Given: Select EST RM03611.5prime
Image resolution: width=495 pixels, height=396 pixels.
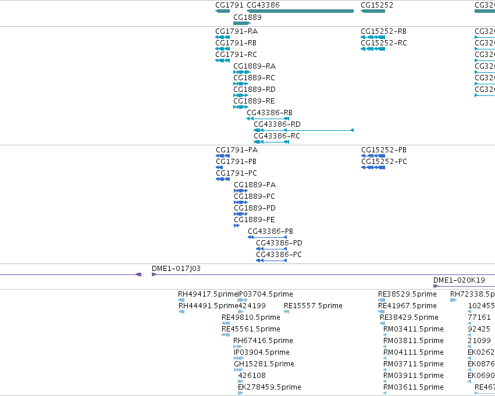Looking at the screenshot, I should (413, 387).
